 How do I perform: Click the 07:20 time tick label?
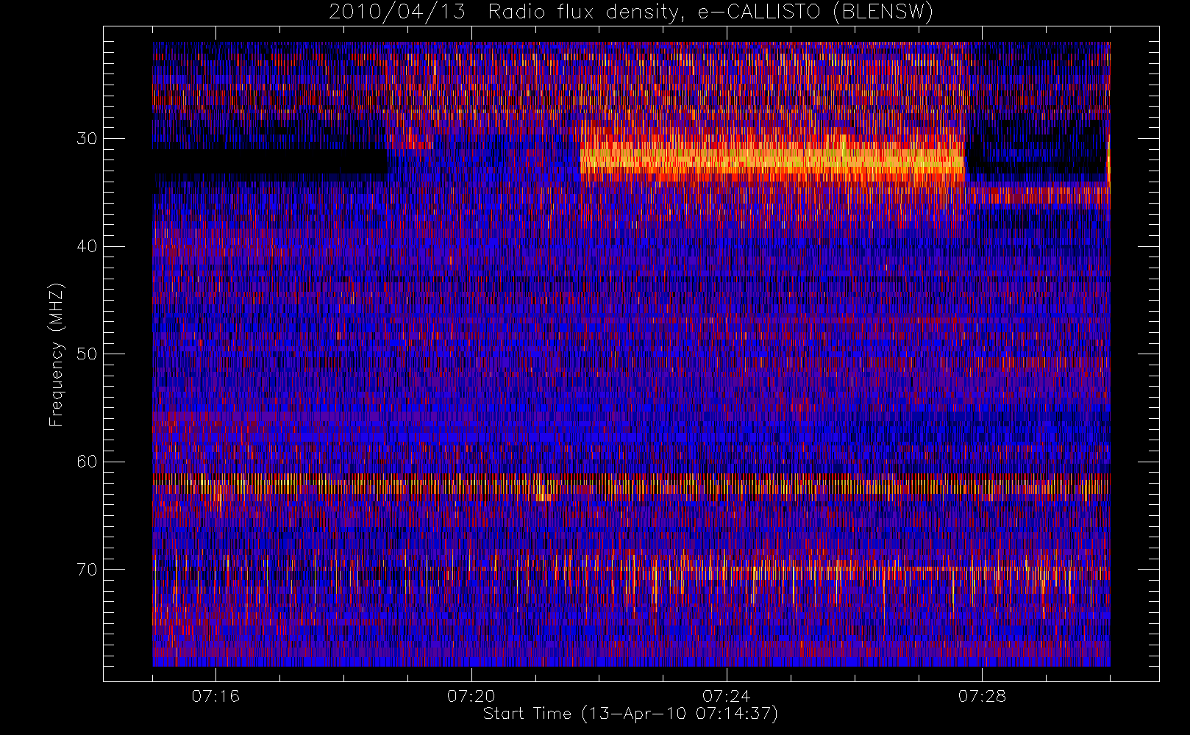(x=471, y=696)
